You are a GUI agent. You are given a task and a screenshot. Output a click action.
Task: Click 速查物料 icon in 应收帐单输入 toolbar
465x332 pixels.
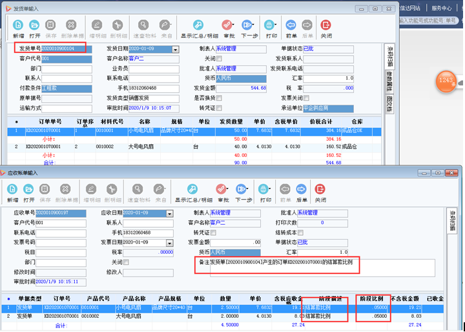click(x=138, y=189)
